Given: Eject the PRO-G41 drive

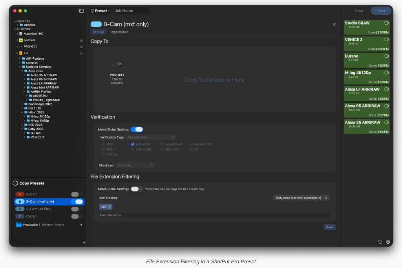Looking at the screenshot, I should [x=82, y=47].
